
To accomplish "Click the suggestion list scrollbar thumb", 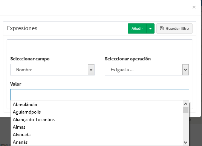I will [186, 110].
